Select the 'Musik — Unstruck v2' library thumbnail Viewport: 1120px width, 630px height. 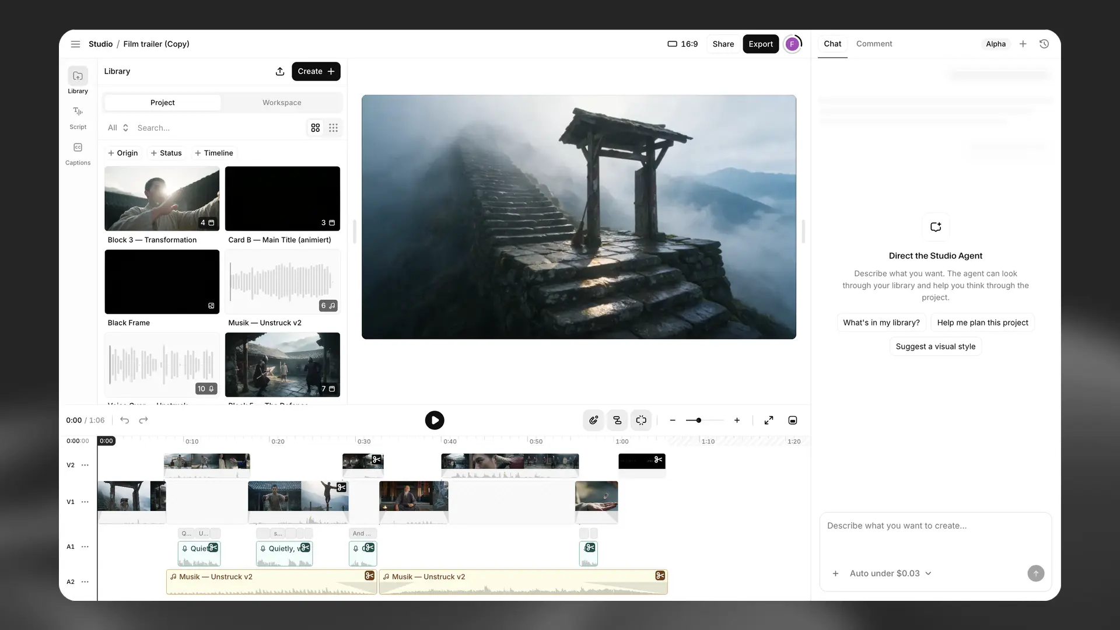click(x=282, y=282)
